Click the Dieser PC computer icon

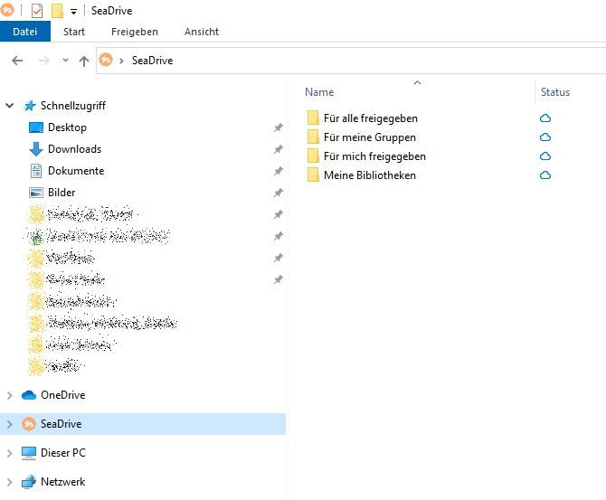(x=29, y=453)
